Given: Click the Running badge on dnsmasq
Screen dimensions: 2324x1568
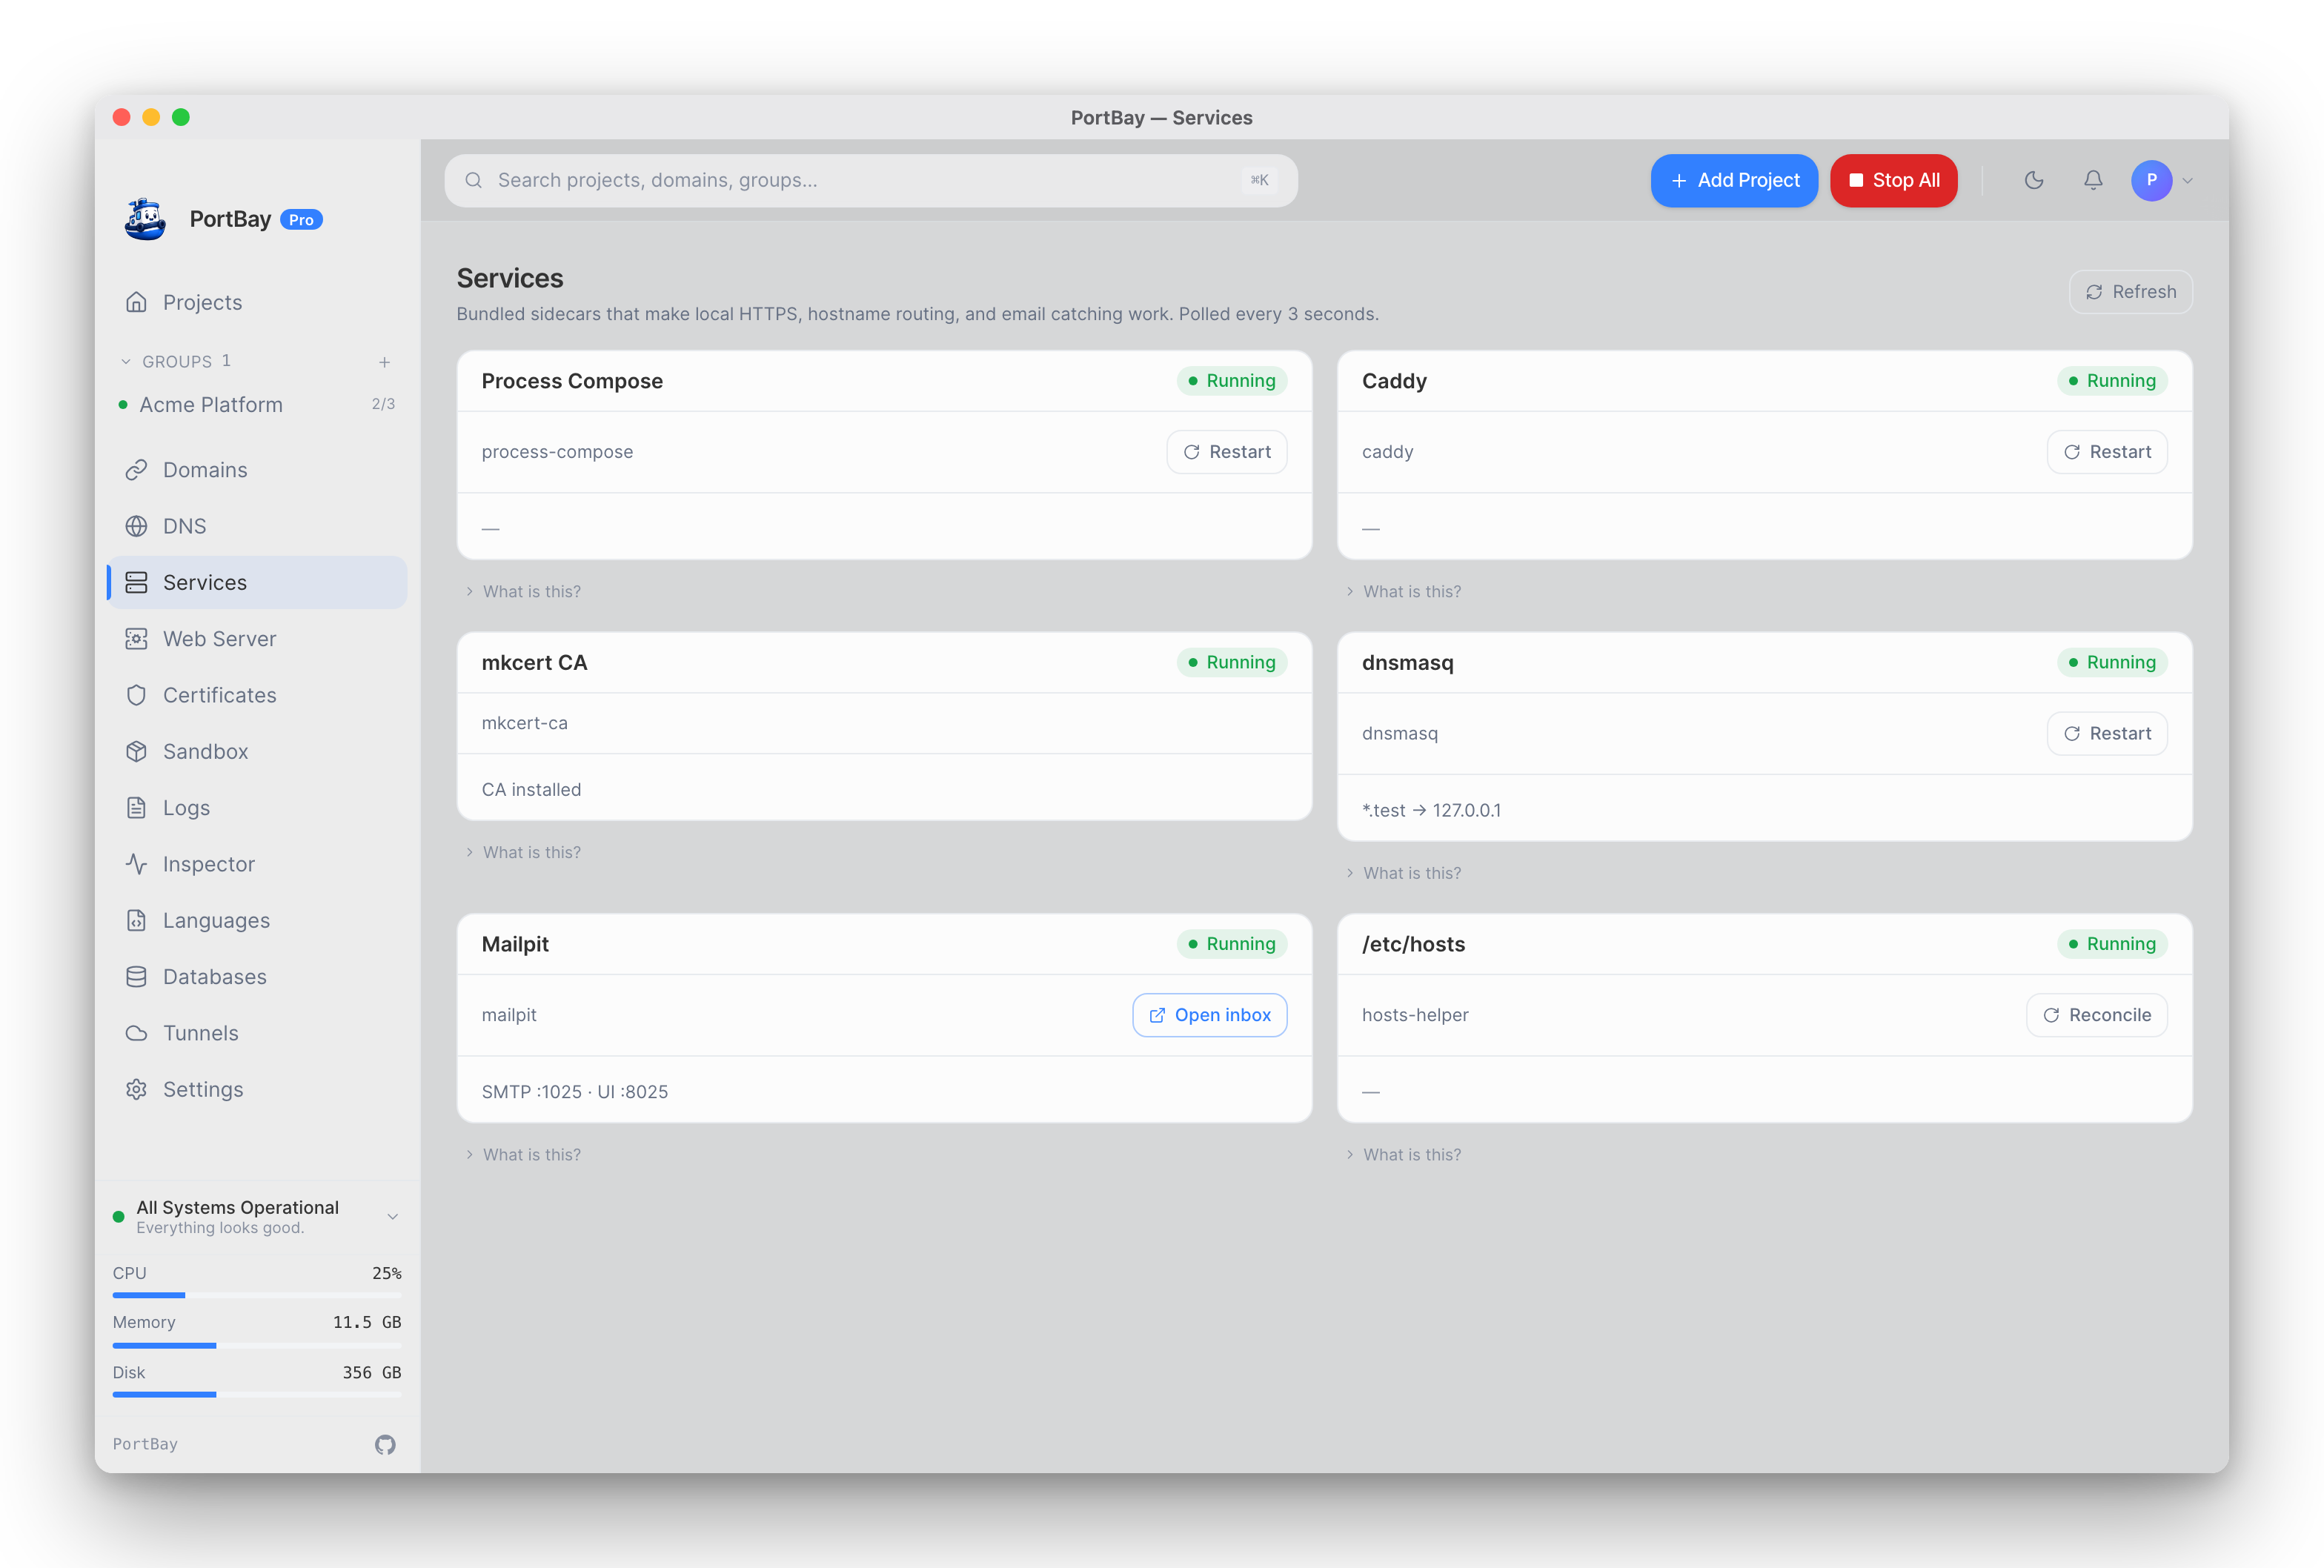Looking at the screenshot, I should click(2112, 663).
